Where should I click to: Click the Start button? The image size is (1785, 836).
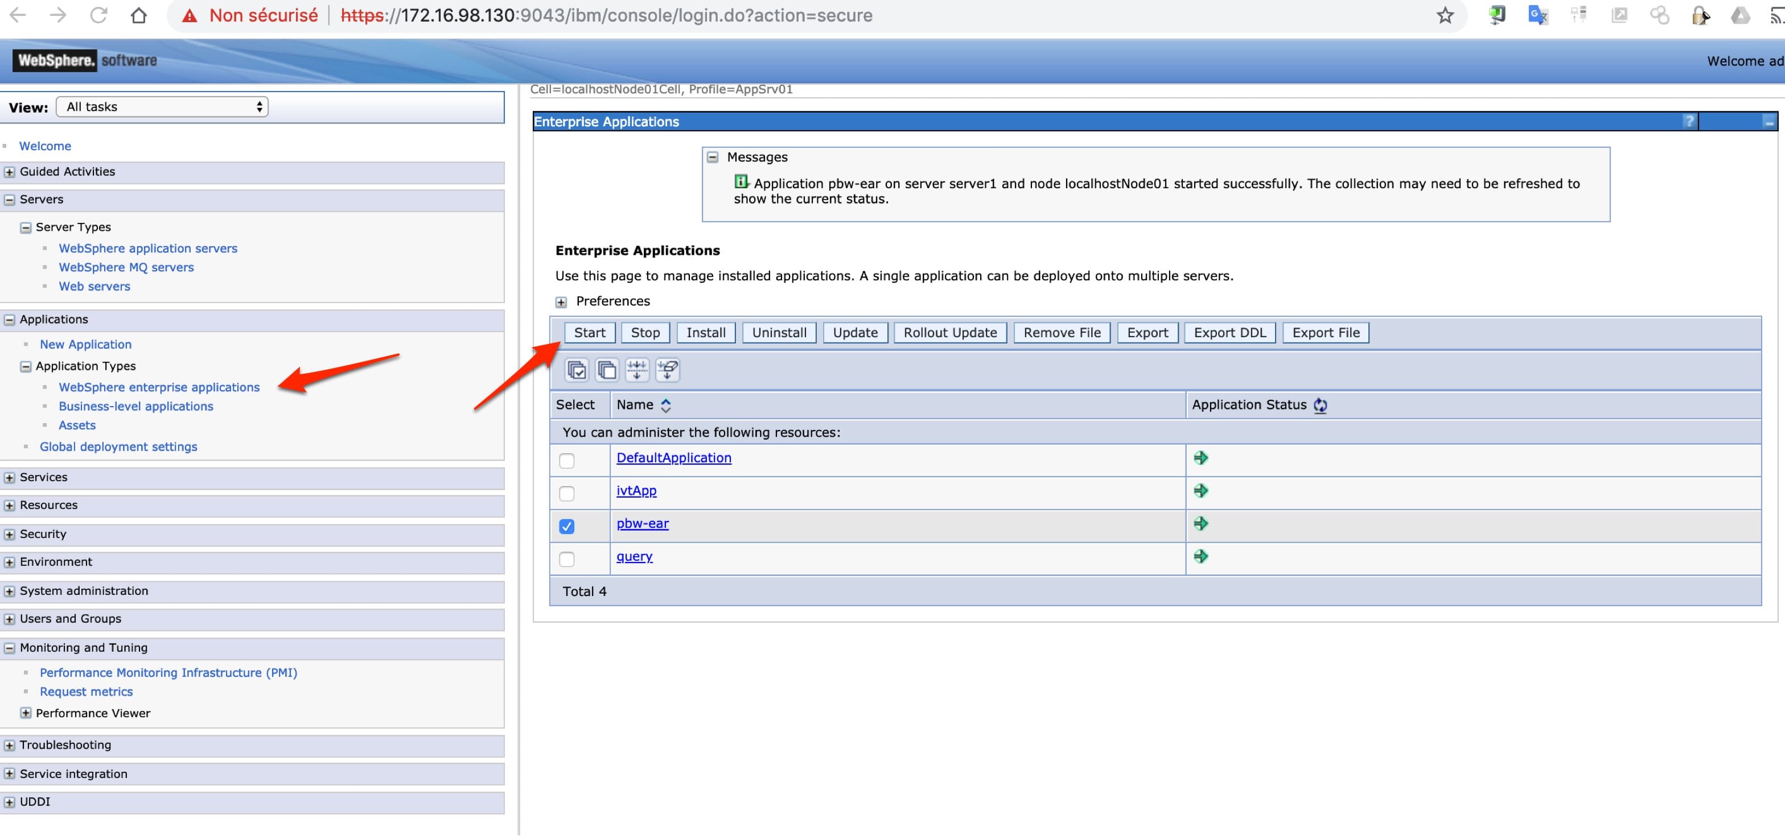(590, 332)
